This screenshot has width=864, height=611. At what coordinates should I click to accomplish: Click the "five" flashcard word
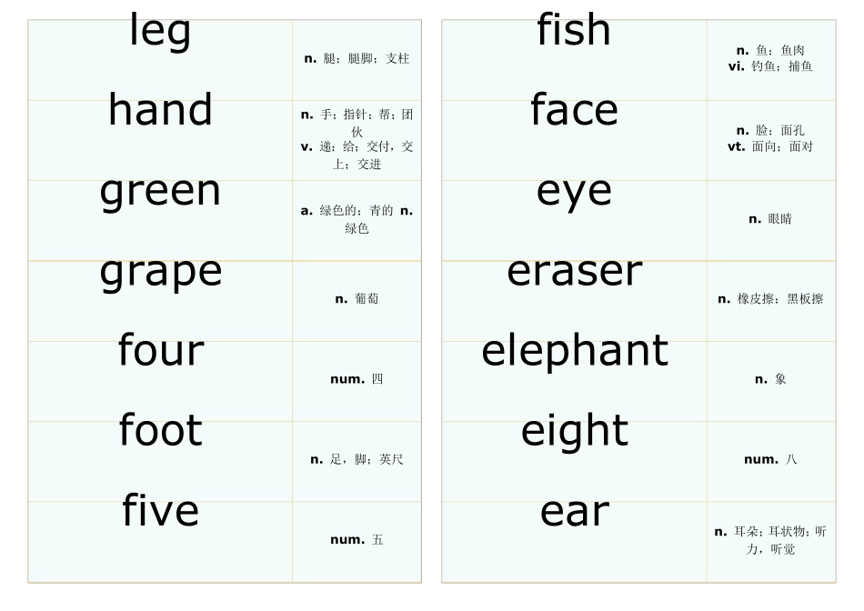tap(160, 511)
